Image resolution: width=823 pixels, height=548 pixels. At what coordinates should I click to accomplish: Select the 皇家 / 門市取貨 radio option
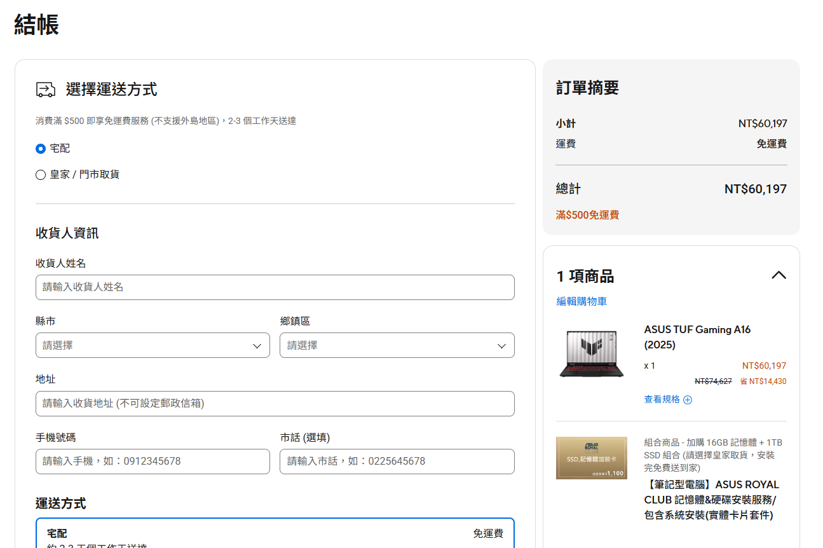pos(41,175)
